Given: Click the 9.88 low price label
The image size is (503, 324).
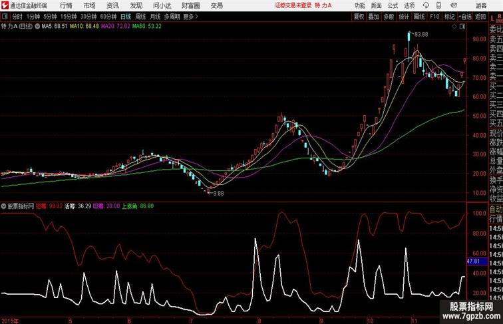Looking at the screenshot, I should click(x=218, y=194).
